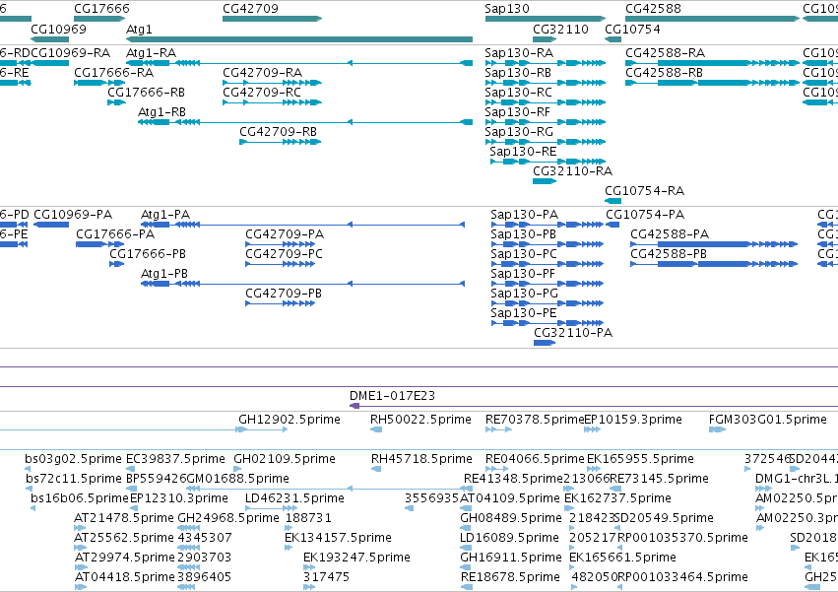Click transcript Sap130-RF
Viewport: 838px width, 592px height.
pyautogui.click(x=546, y=122)
